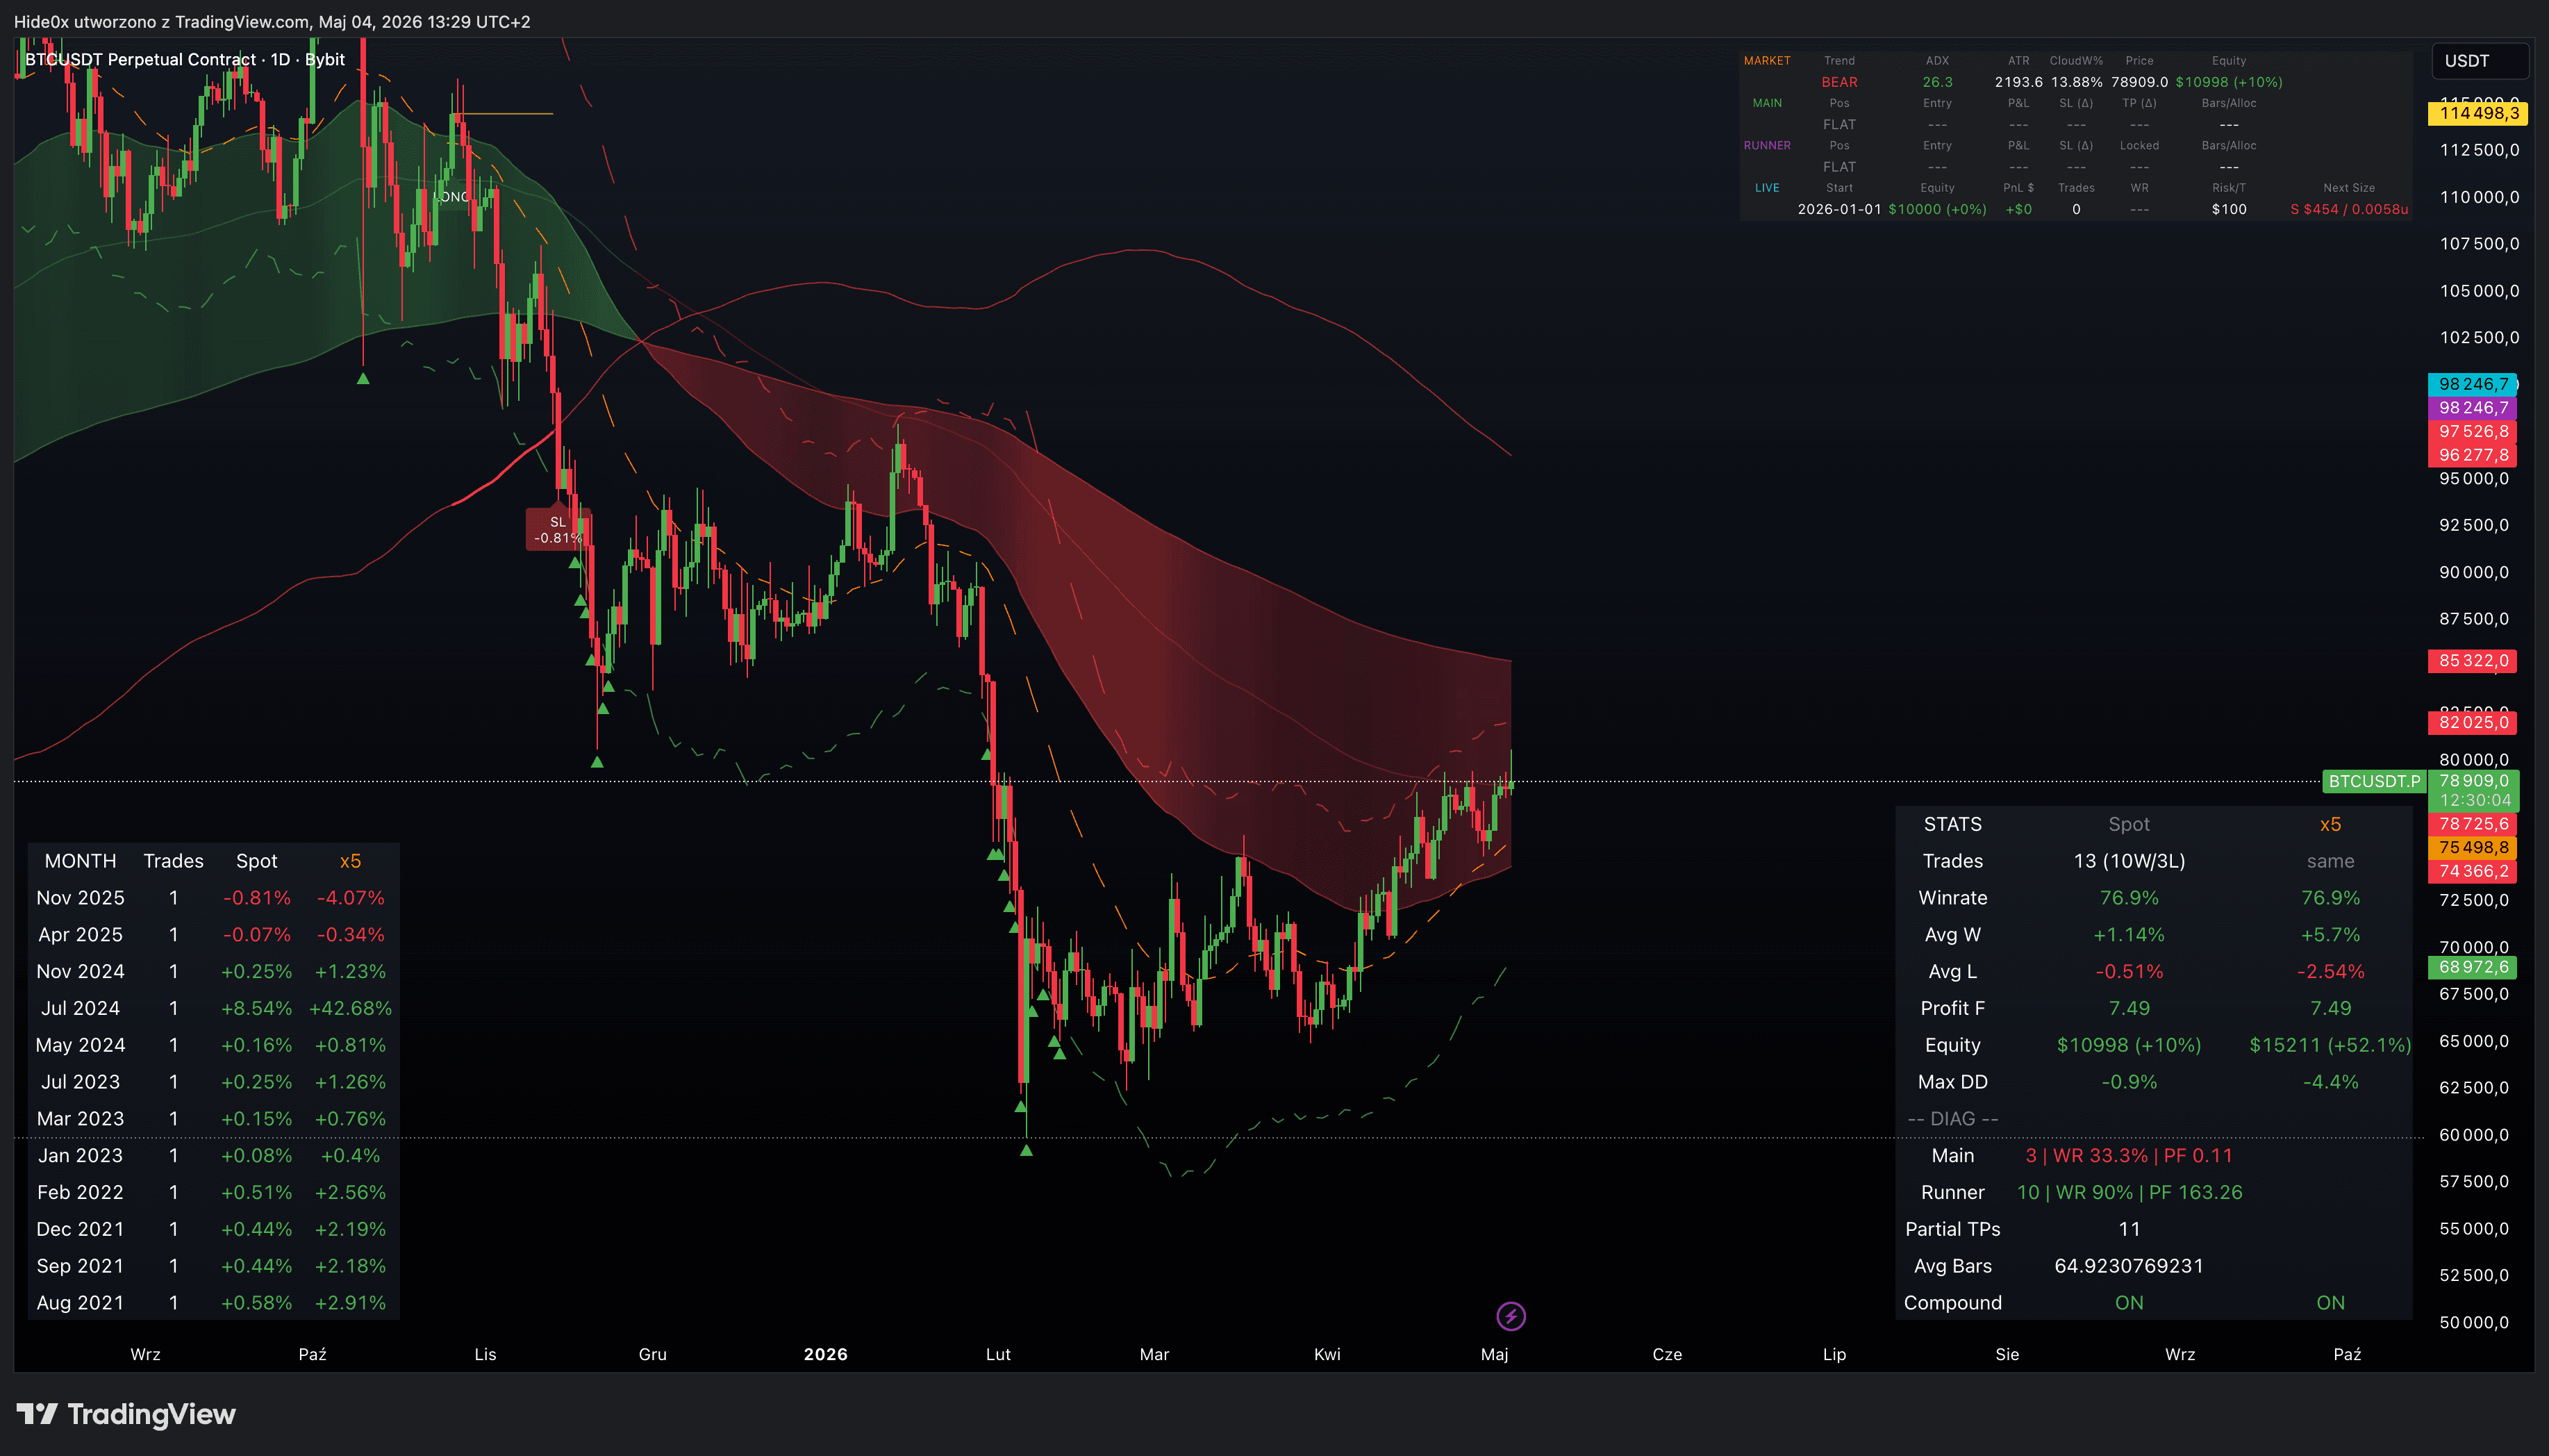Click the ADX value 26.3
This screenshot has height=1456, width=2549.
tap(1936, 82)
